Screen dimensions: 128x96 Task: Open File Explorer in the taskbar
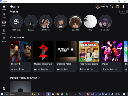[58, 94]
